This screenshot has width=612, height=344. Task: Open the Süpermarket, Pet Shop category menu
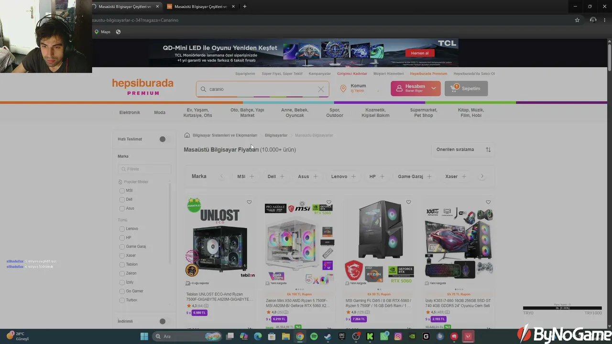(424, 113)
